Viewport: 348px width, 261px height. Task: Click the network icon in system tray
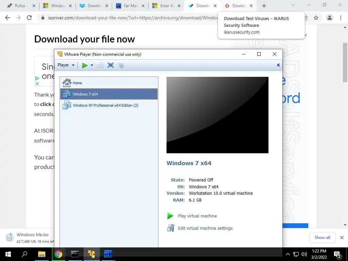point(296,254)
